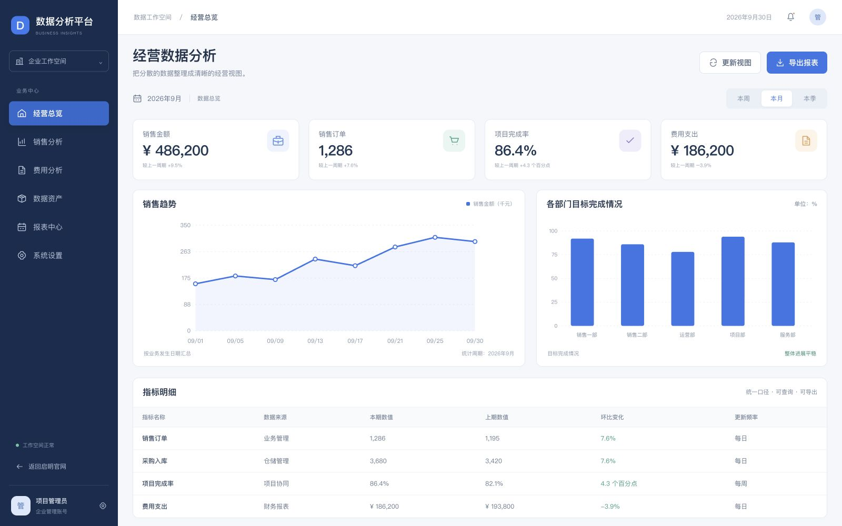Click the checkmark icon on 项目完成率 card
Screen dimensions: 842x526
coord(630,141)
